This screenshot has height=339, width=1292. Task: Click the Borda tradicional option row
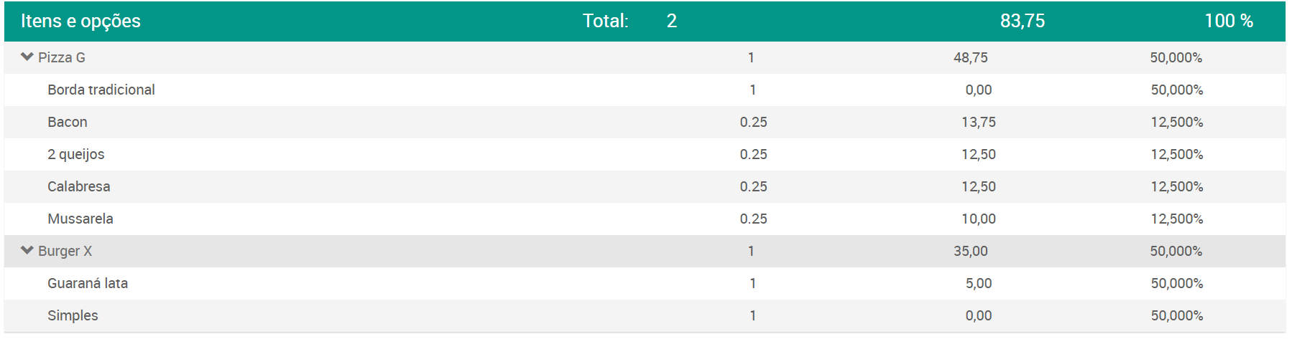coord(645,90)
